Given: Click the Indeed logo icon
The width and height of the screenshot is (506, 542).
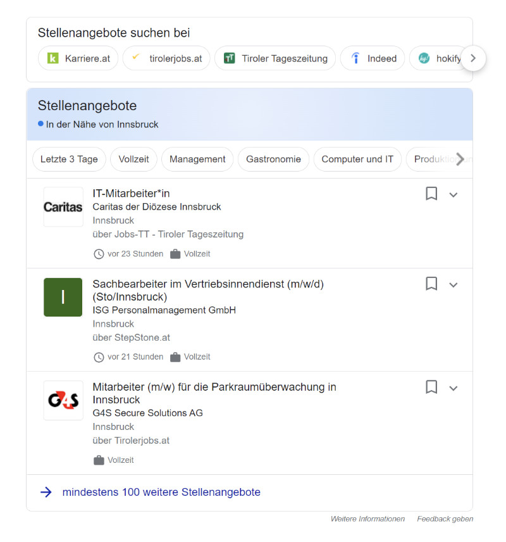Looking at the screenshot, I should [355, 58].
